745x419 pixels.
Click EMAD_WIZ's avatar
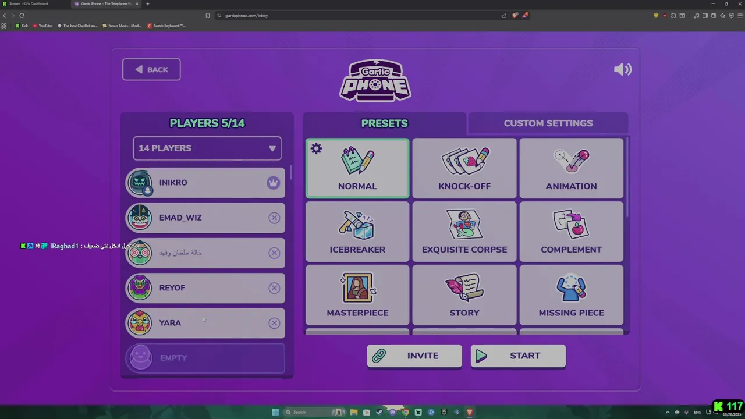(140, 218)
